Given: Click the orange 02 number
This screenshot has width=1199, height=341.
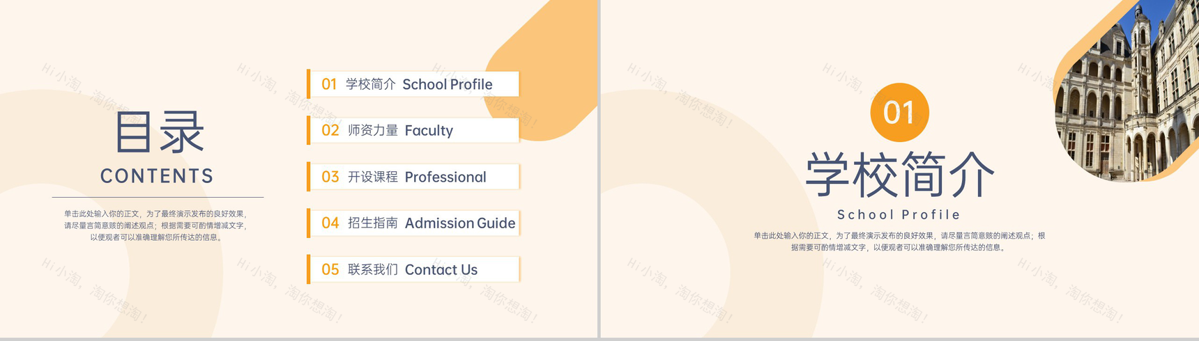Looking at the screenshot, I should pos(330,130).
